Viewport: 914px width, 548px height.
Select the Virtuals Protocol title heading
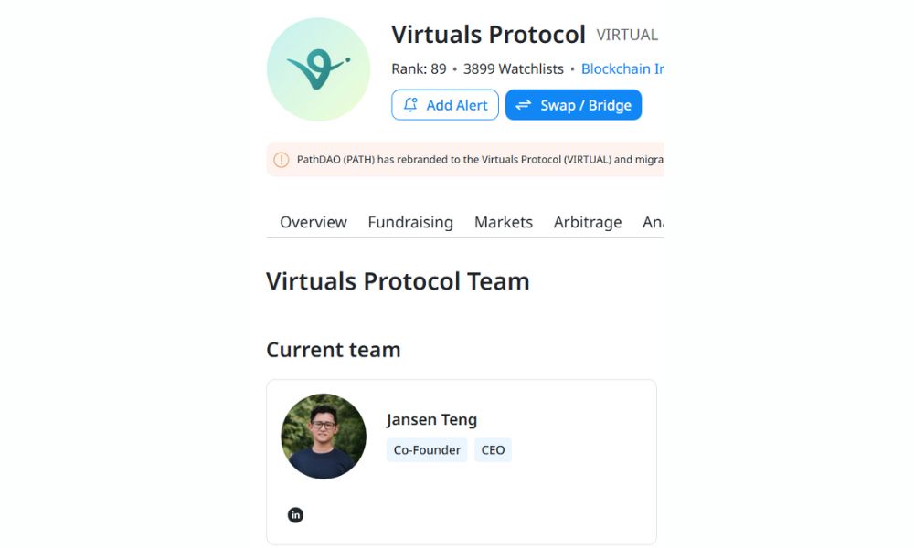pyautogui.click(x=489, y=34)
